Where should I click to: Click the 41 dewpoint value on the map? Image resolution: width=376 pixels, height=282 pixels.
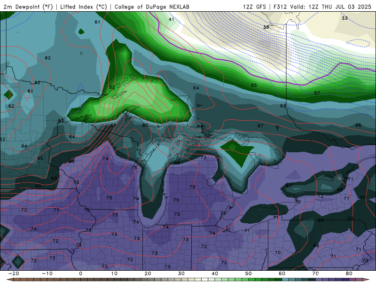(171, 19)
